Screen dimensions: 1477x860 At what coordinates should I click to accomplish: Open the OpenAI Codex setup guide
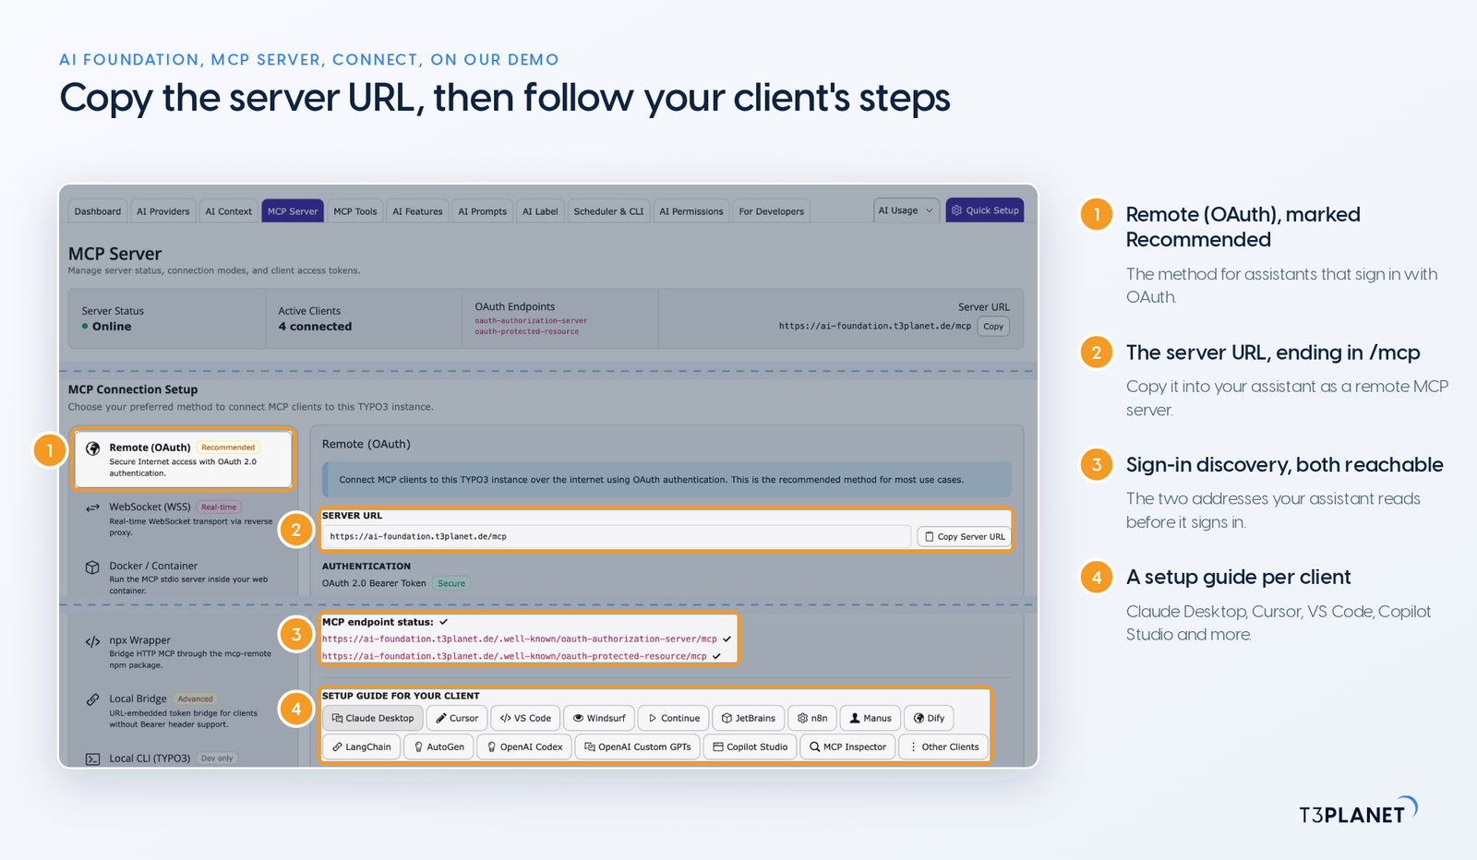coord(524,747)
